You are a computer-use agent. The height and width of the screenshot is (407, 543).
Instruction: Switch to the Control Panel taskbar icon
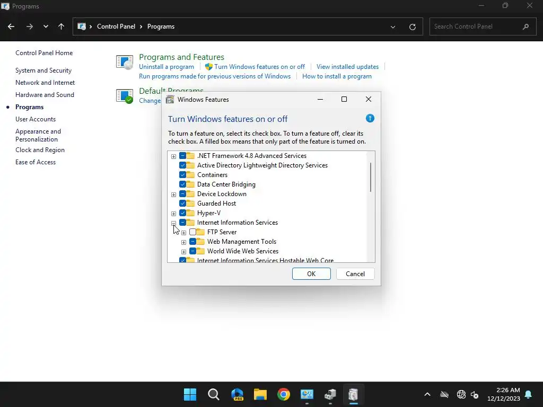307,394
